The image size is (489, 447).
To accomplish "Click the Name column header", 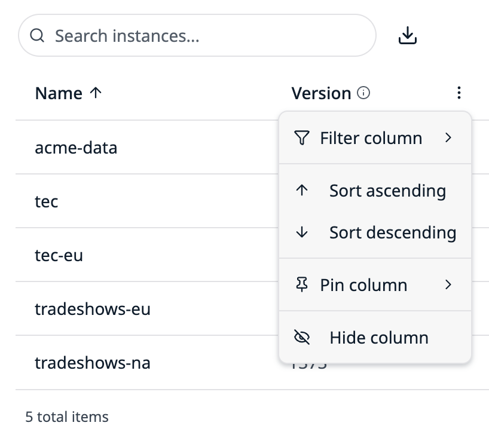I will 59,93.
